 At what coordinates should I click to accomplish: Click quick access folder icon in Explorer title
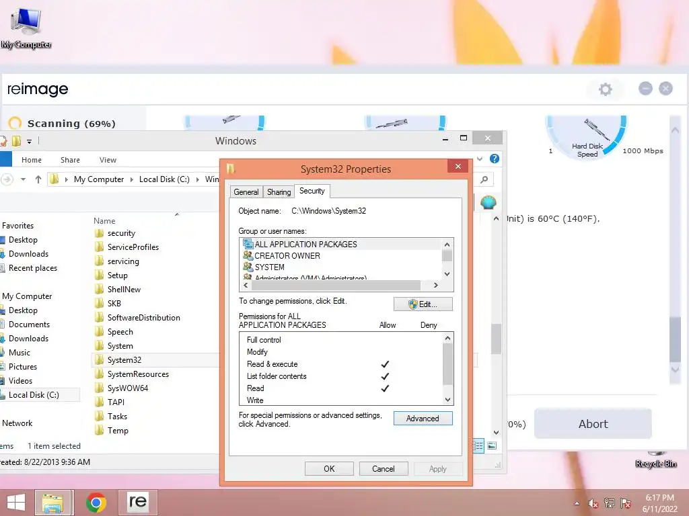pyautogui.click(x=16, y=141)
